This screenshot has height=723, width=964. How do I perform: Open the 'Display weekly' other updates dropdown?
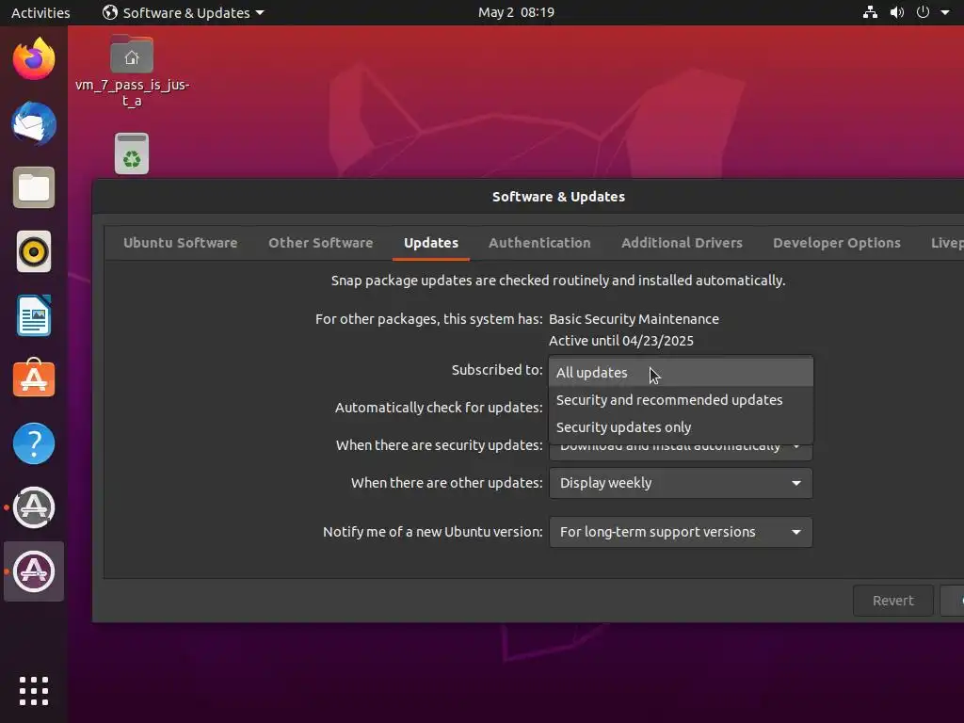pos(681,483)
